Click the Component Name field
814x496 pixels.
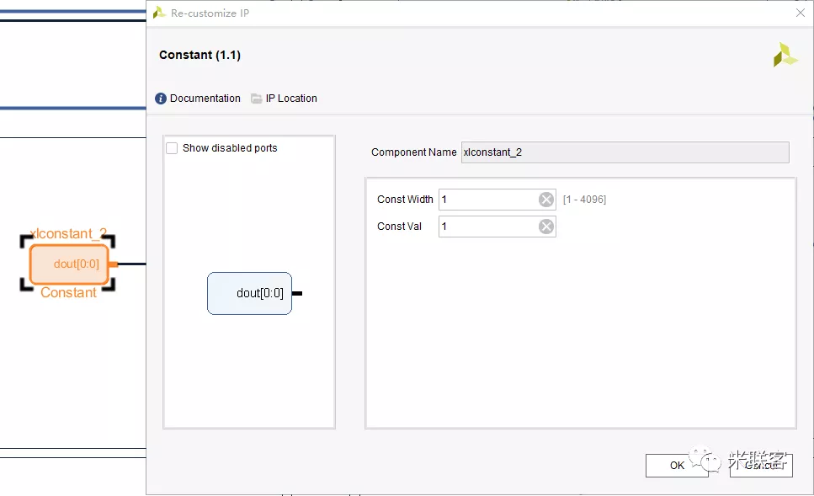click(625, 152)
